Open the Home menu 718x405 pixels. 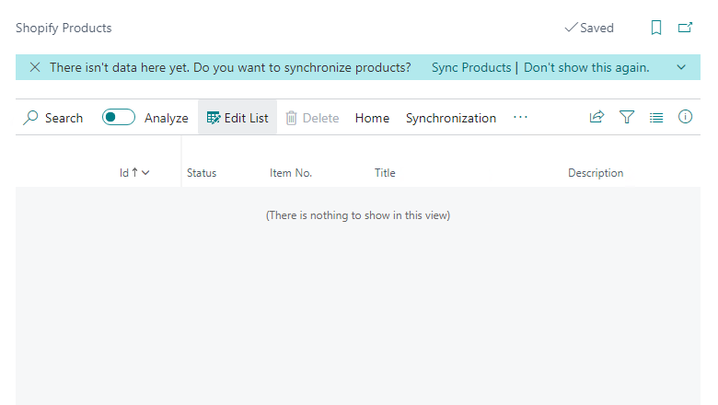pyautogui.click(x=372, y=118)
